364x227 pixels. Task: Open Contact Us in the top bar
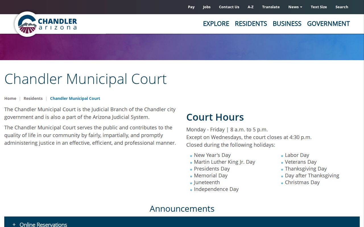coord(229,7)
